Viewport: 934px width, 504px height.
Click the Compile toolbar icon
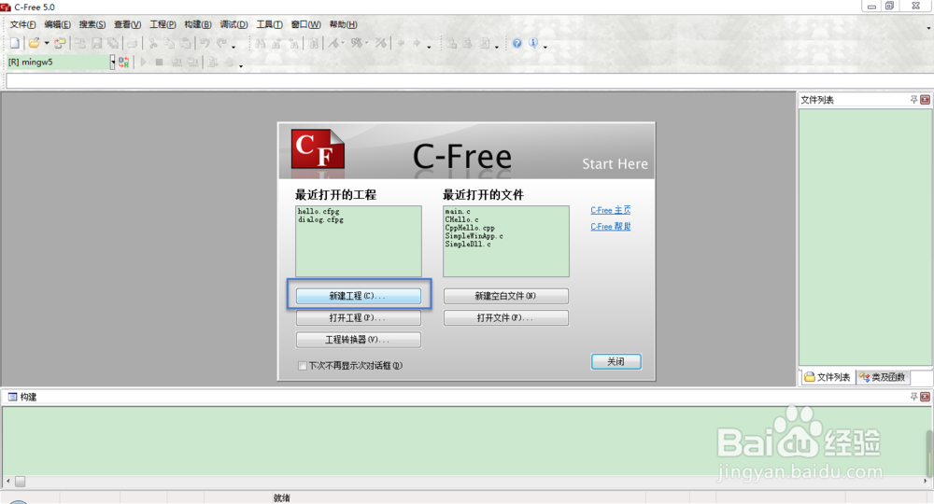177,62
